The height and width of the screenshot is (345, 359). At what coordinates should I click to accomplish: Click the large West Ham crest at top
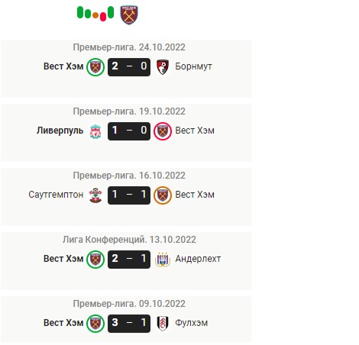pyautogui.click(x=129, y=15)
